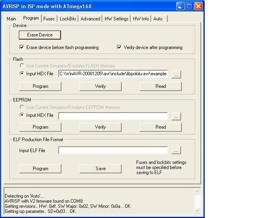This screenshot has height=218, width=257.
Task: Click 'Getting isp parameter' log line
Action: pos(40,211)
